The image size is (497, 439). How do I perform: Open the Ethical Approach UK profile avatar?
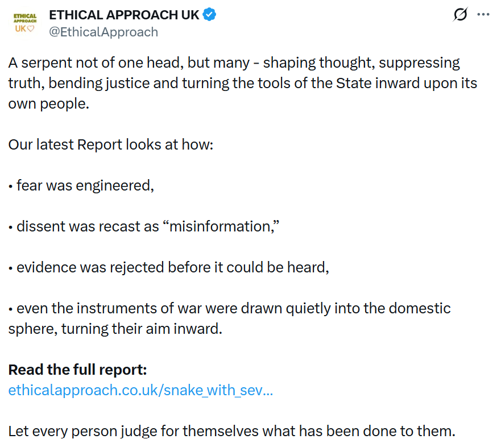tap(24, 23)
